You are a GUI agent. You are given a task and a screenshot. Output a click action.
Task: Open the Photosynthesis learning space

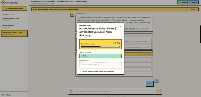point(14,27)
